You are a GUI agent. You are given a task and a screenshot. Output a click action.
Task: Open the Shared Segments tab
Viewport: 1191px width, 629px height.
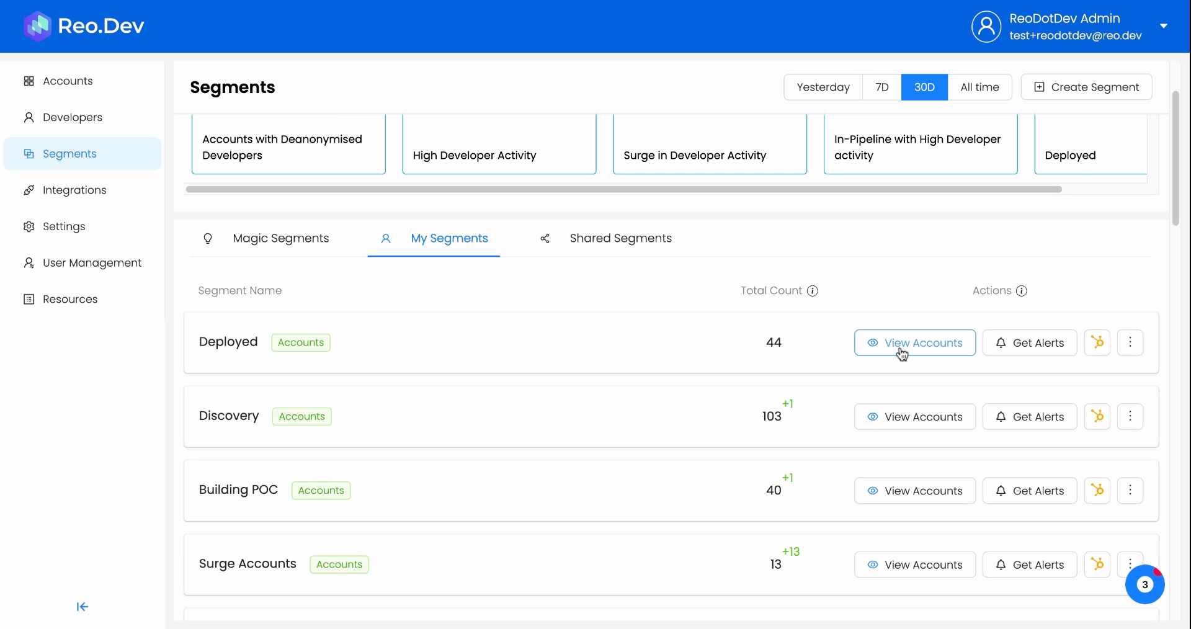point(620,239)
